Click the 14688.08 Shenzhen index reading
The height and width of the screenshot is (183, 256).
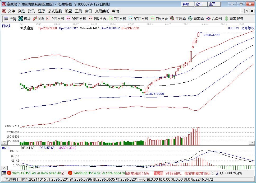(80, 173)
